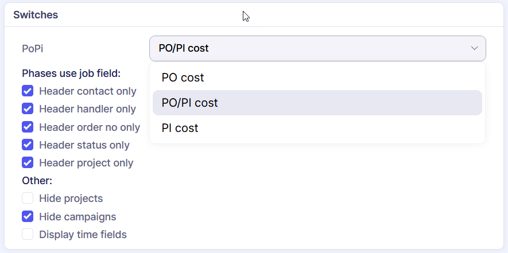Open the PoPi combo box field

[310, 48]
